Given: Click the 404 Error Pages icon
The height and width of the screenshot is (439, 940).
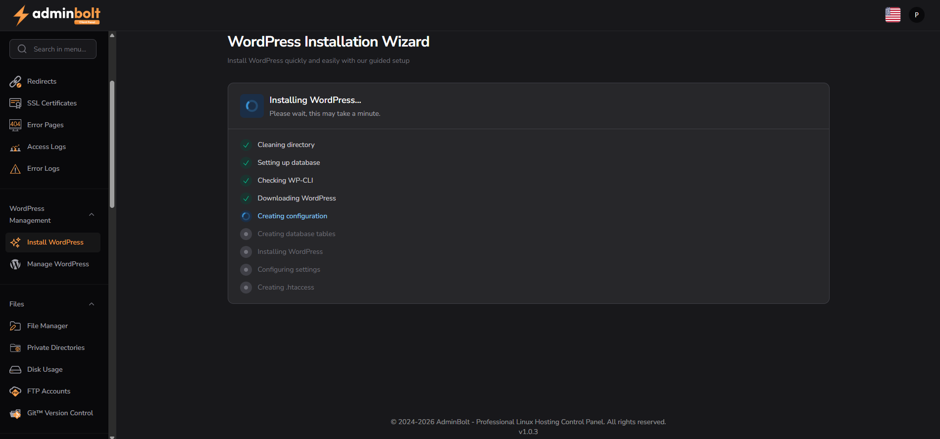Looking at the screenshot, I should (15, 125).
